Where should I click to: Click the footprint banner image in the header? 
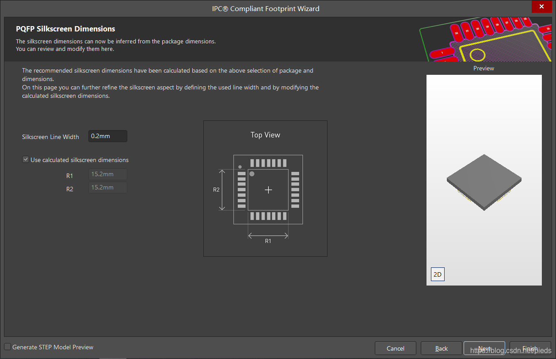coord(485,39)
